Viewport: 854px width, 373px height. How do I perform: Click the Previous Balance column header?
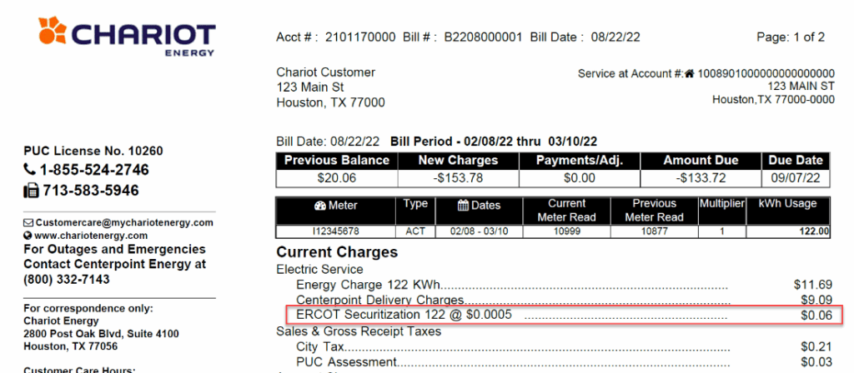pos(337,161)
